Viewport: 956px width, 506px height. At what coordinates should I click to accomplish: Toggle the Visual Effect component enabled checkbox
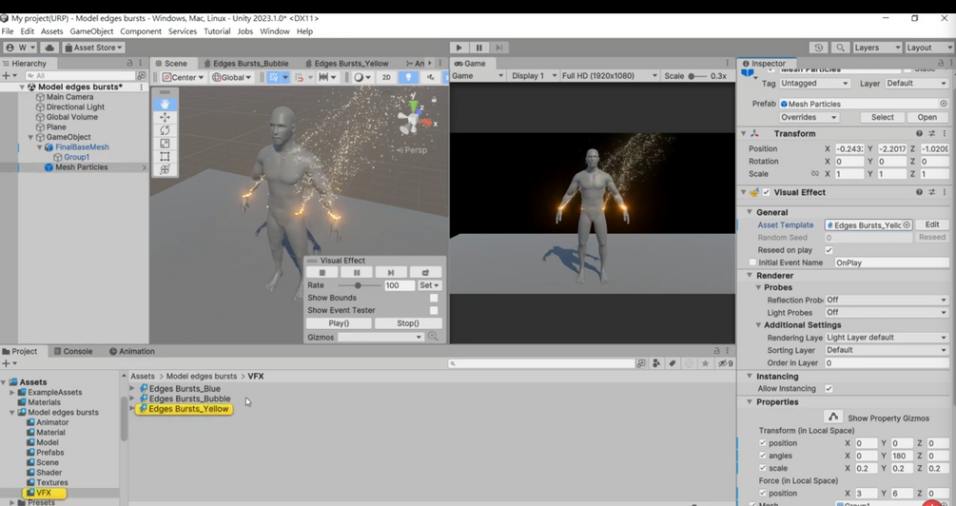coord(767,192)
